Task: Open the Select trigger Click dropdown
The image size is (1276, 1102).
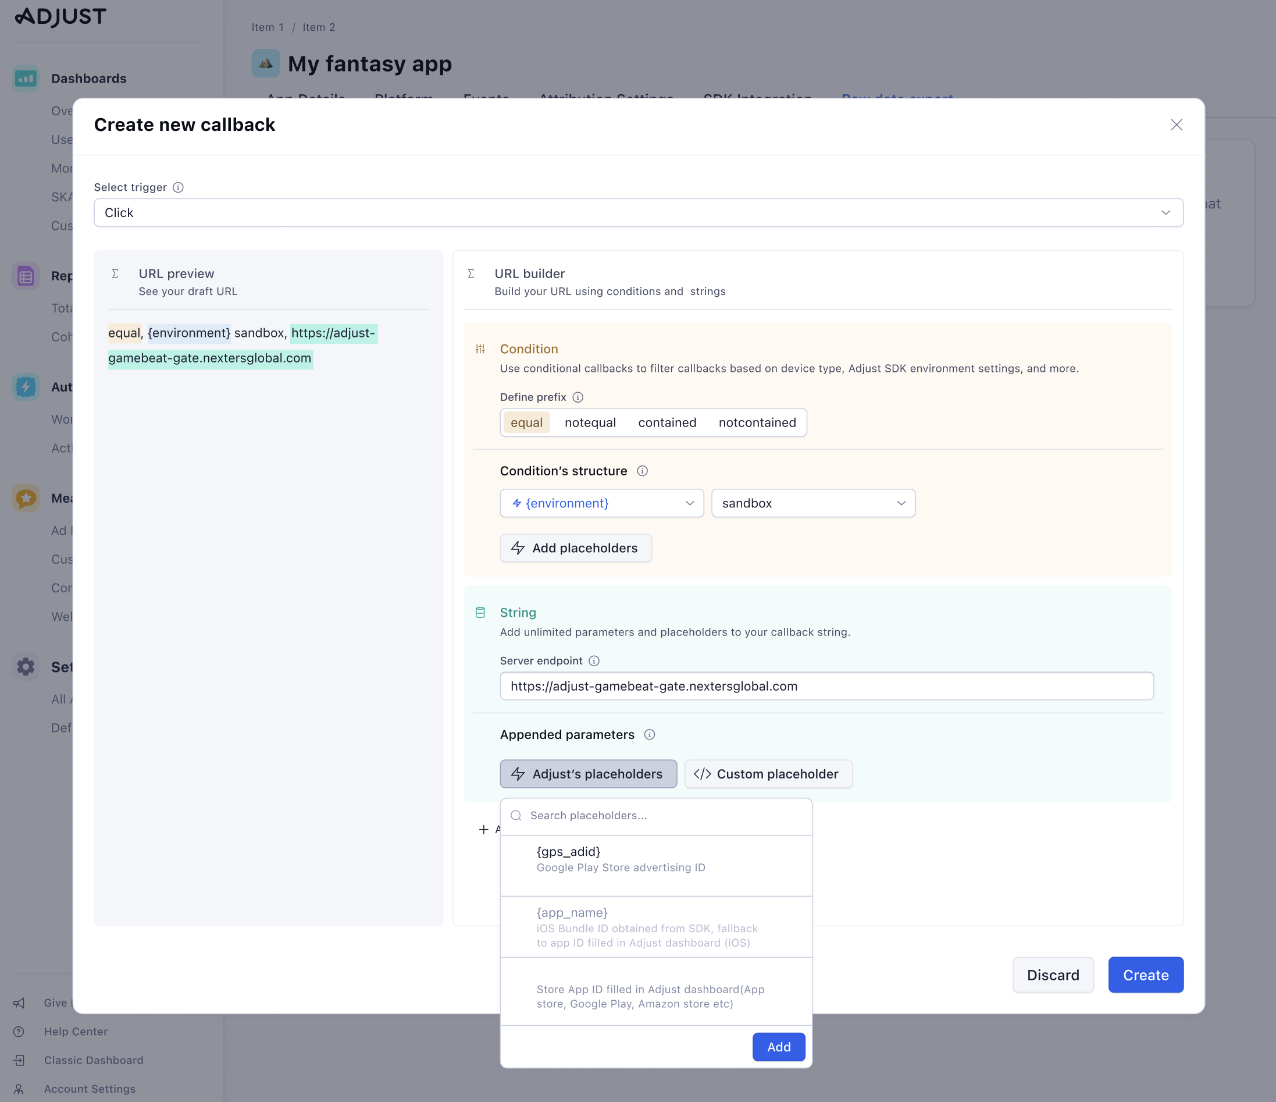Action: pos(638,212)
